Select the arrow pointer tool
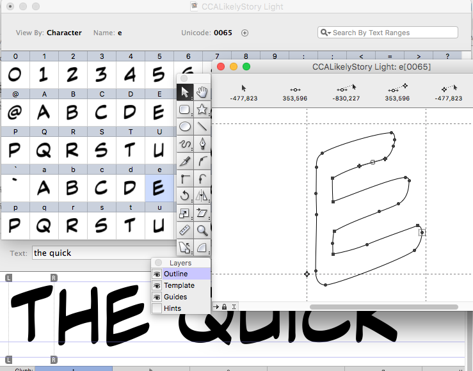Viewport: 473px width, 371px height. click(185, 92)
